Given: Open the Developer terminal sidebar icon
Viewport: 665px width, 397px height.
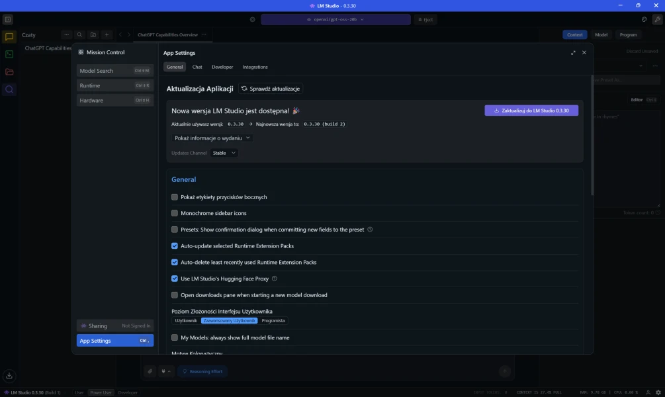Looking at the screenshot, I should pos(9,54).
